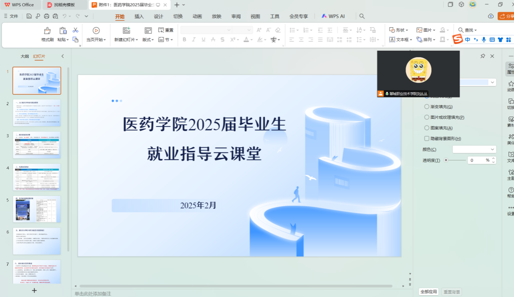This screenshot has height=297, width=514.
Task: Pin the properties pane with pushpin icon
Action: coord(483,56)
